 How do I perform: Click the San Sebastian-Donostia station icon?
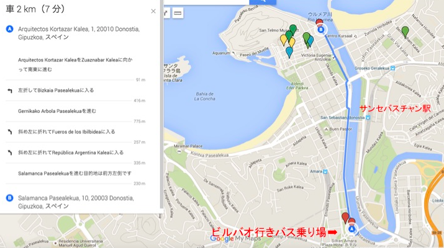tap(368, 117)
